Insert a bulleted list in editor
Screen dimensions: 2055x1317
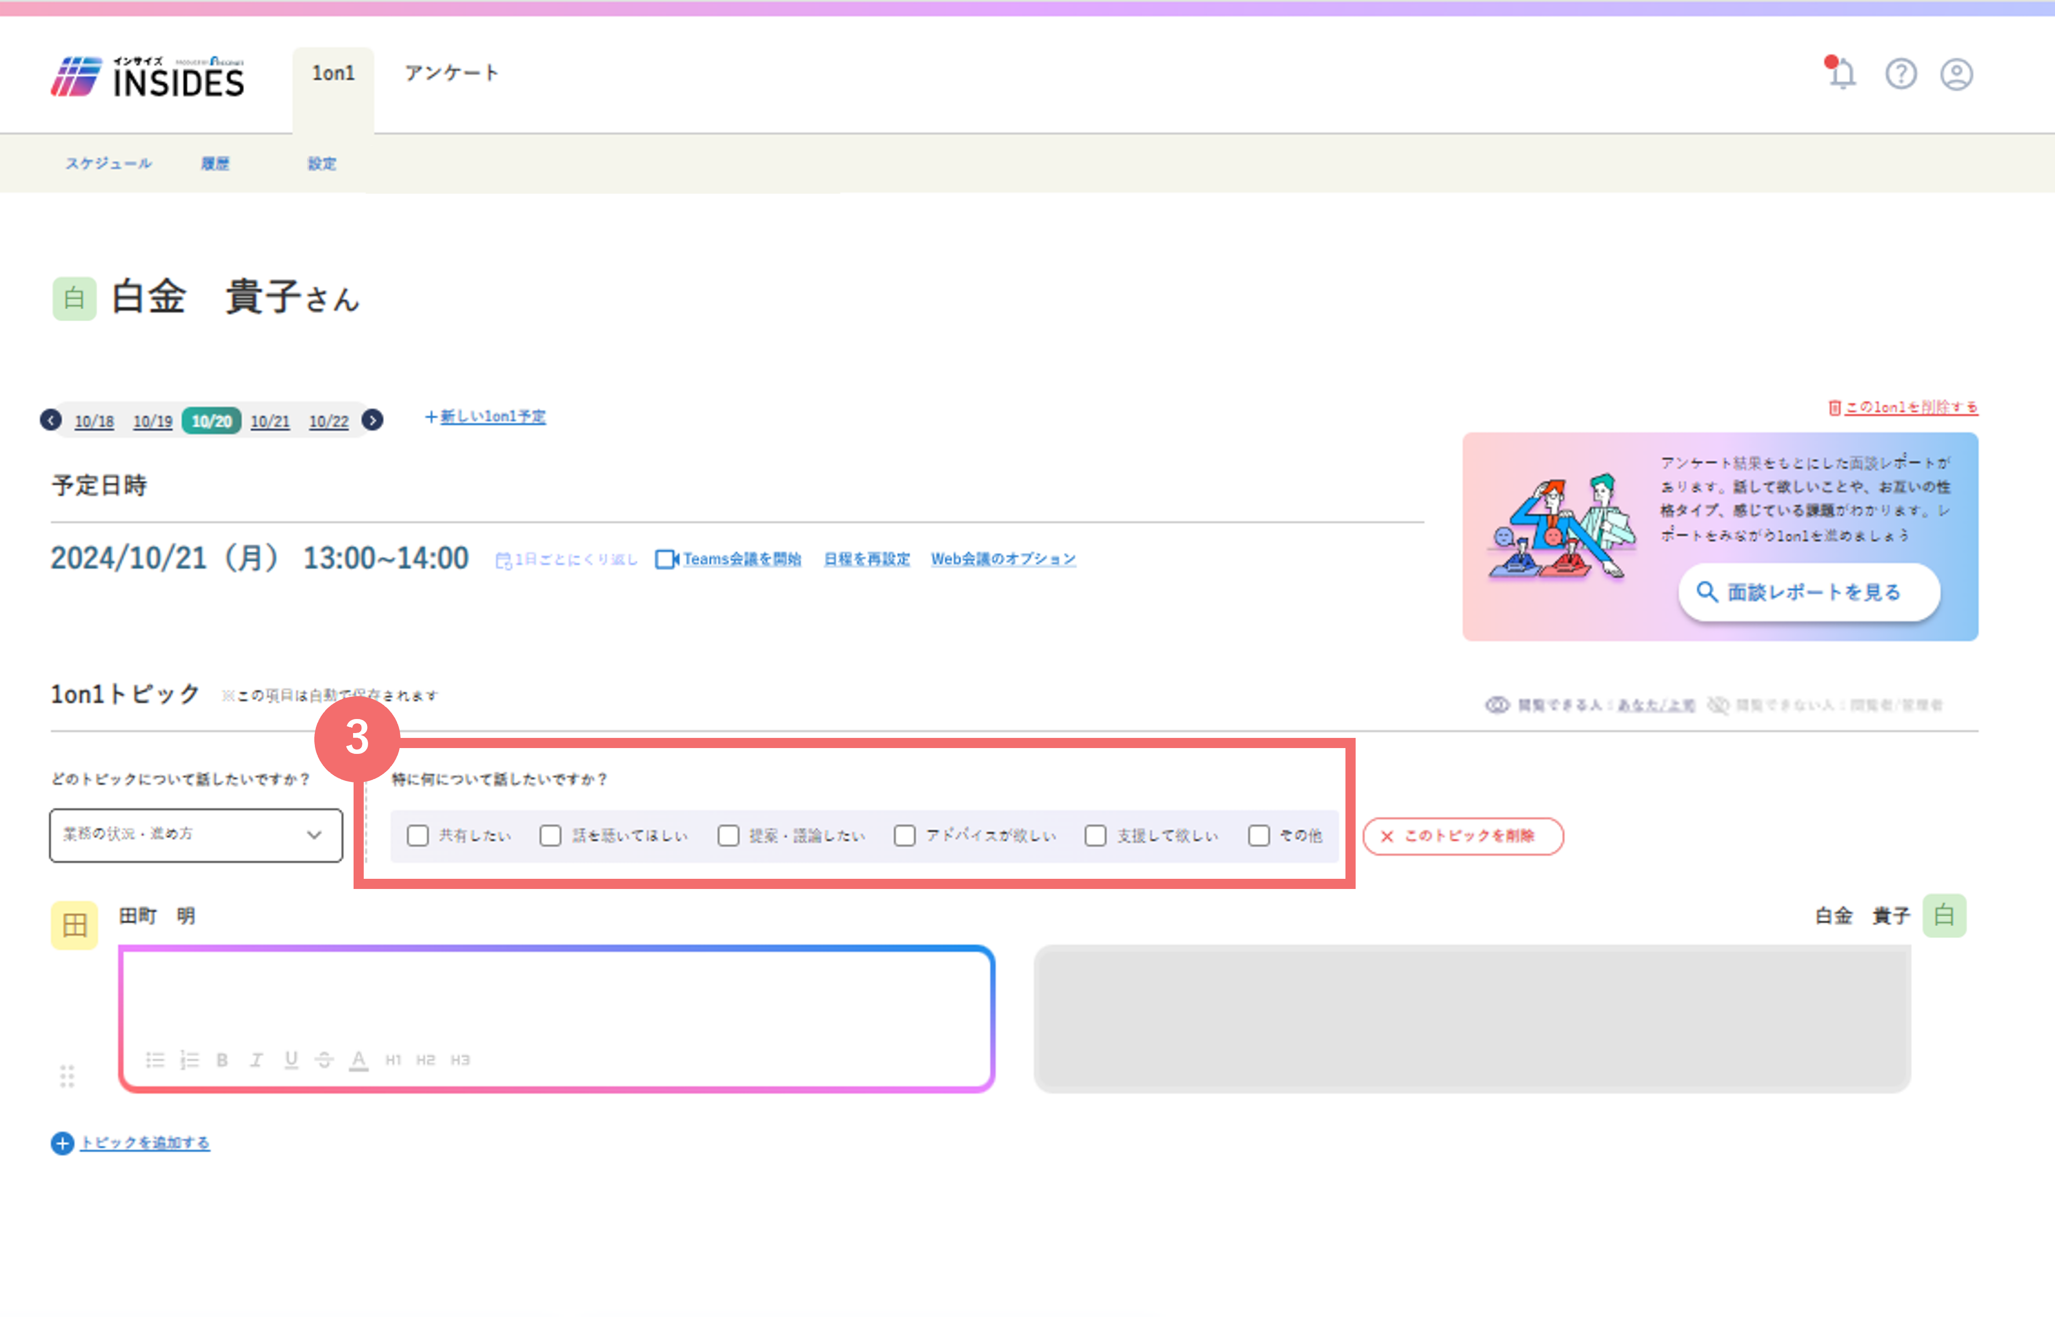coord(155,1059)
